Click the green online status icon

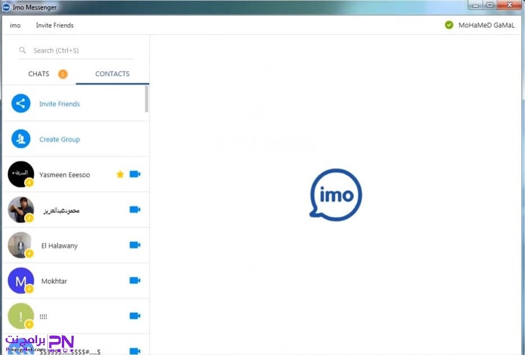point(449,25)
